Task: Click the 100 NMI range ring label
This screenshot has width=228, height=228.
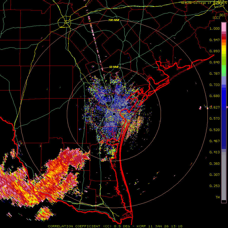Action: (x=114, y=20)
